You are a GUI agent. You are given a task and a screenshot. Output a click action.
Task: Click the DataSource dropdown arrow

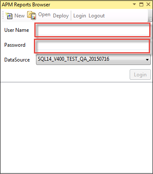click(147, 60)
